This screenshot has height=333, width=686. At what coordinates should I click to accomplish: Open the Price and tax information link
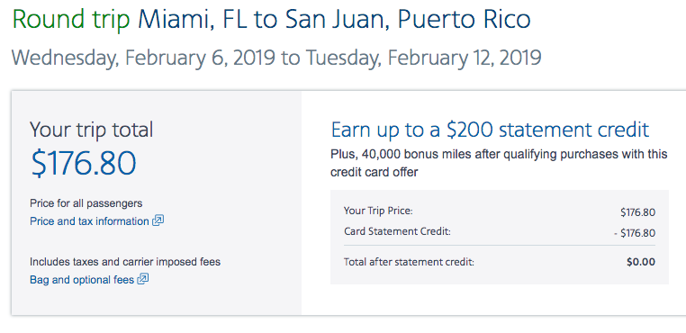click(89, 221)
